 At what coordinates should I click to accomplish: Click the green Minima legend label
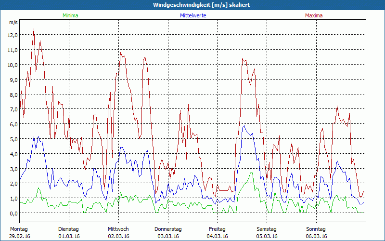click(x=70, y=15)
